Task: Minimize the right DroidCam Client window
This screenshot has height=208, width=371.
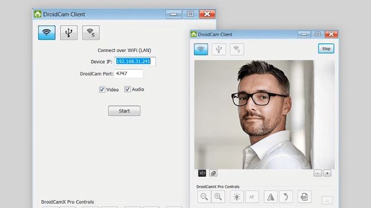Action: pos(304,34)
